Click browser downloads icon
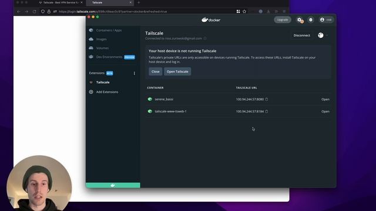This screenshot has width=376, height=211. 268,12
